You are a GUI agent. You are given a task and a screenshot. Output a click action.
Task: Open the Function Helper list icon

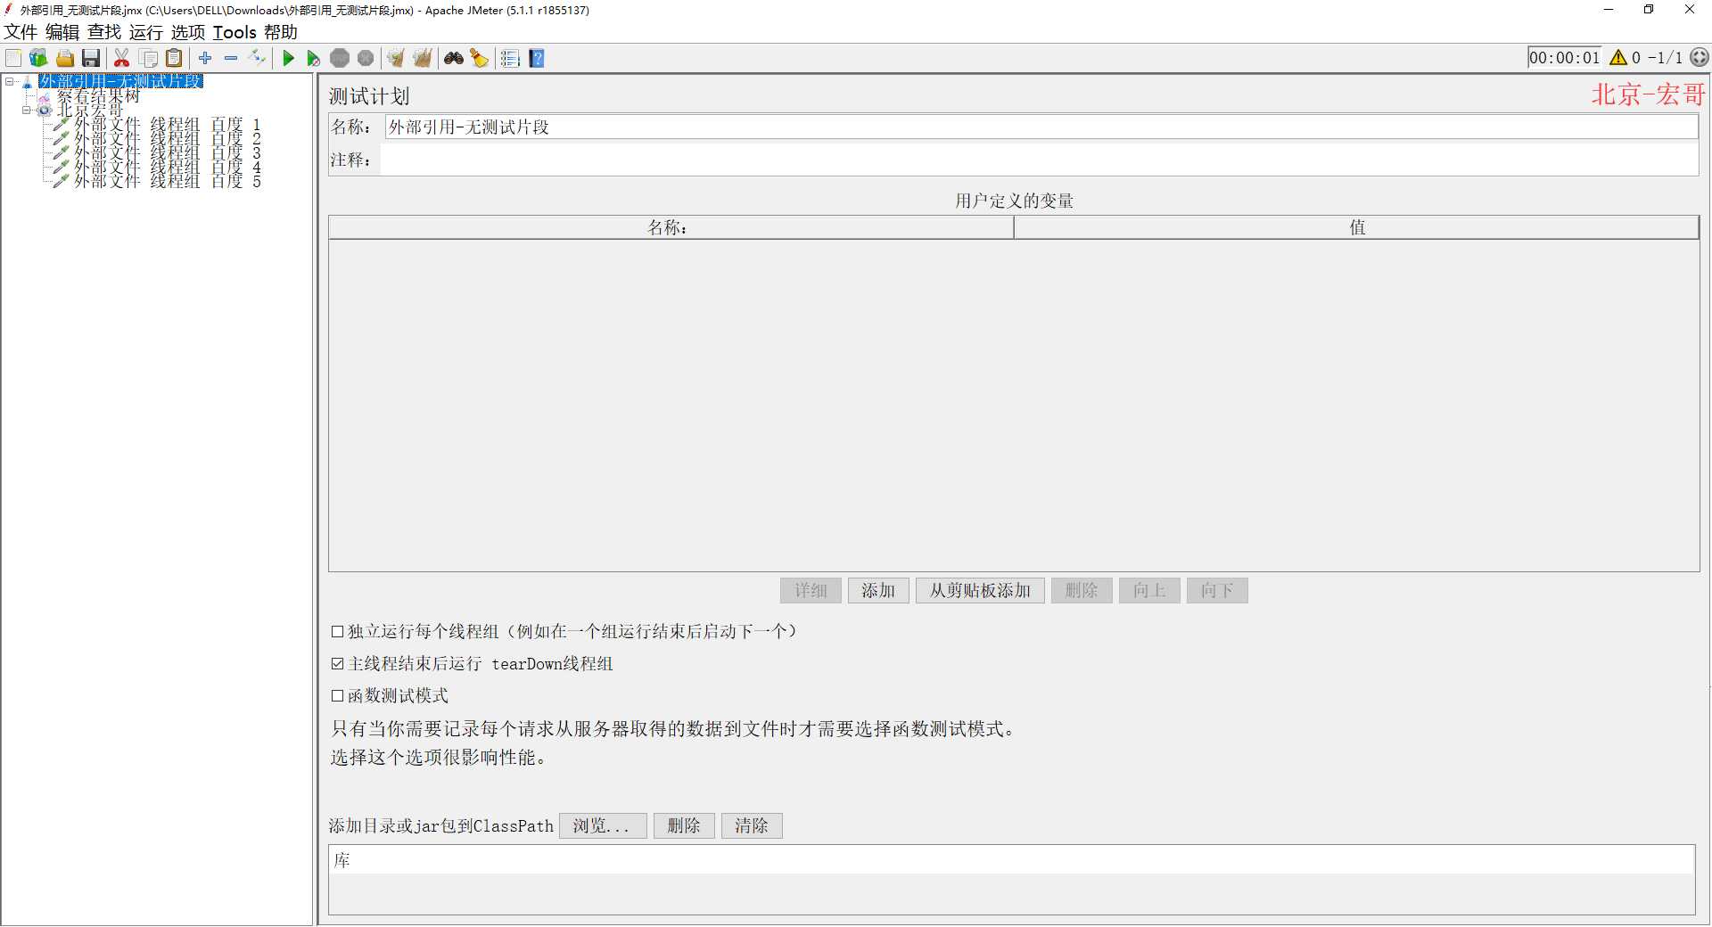(x=510, y=58)
